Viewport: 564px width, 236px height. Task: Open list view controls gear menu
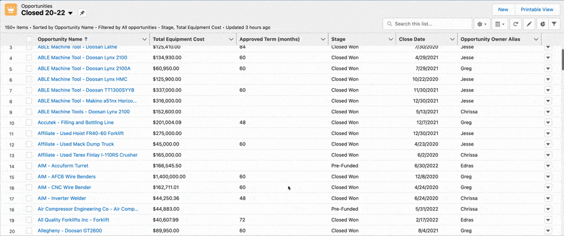(x=482, y=24)
